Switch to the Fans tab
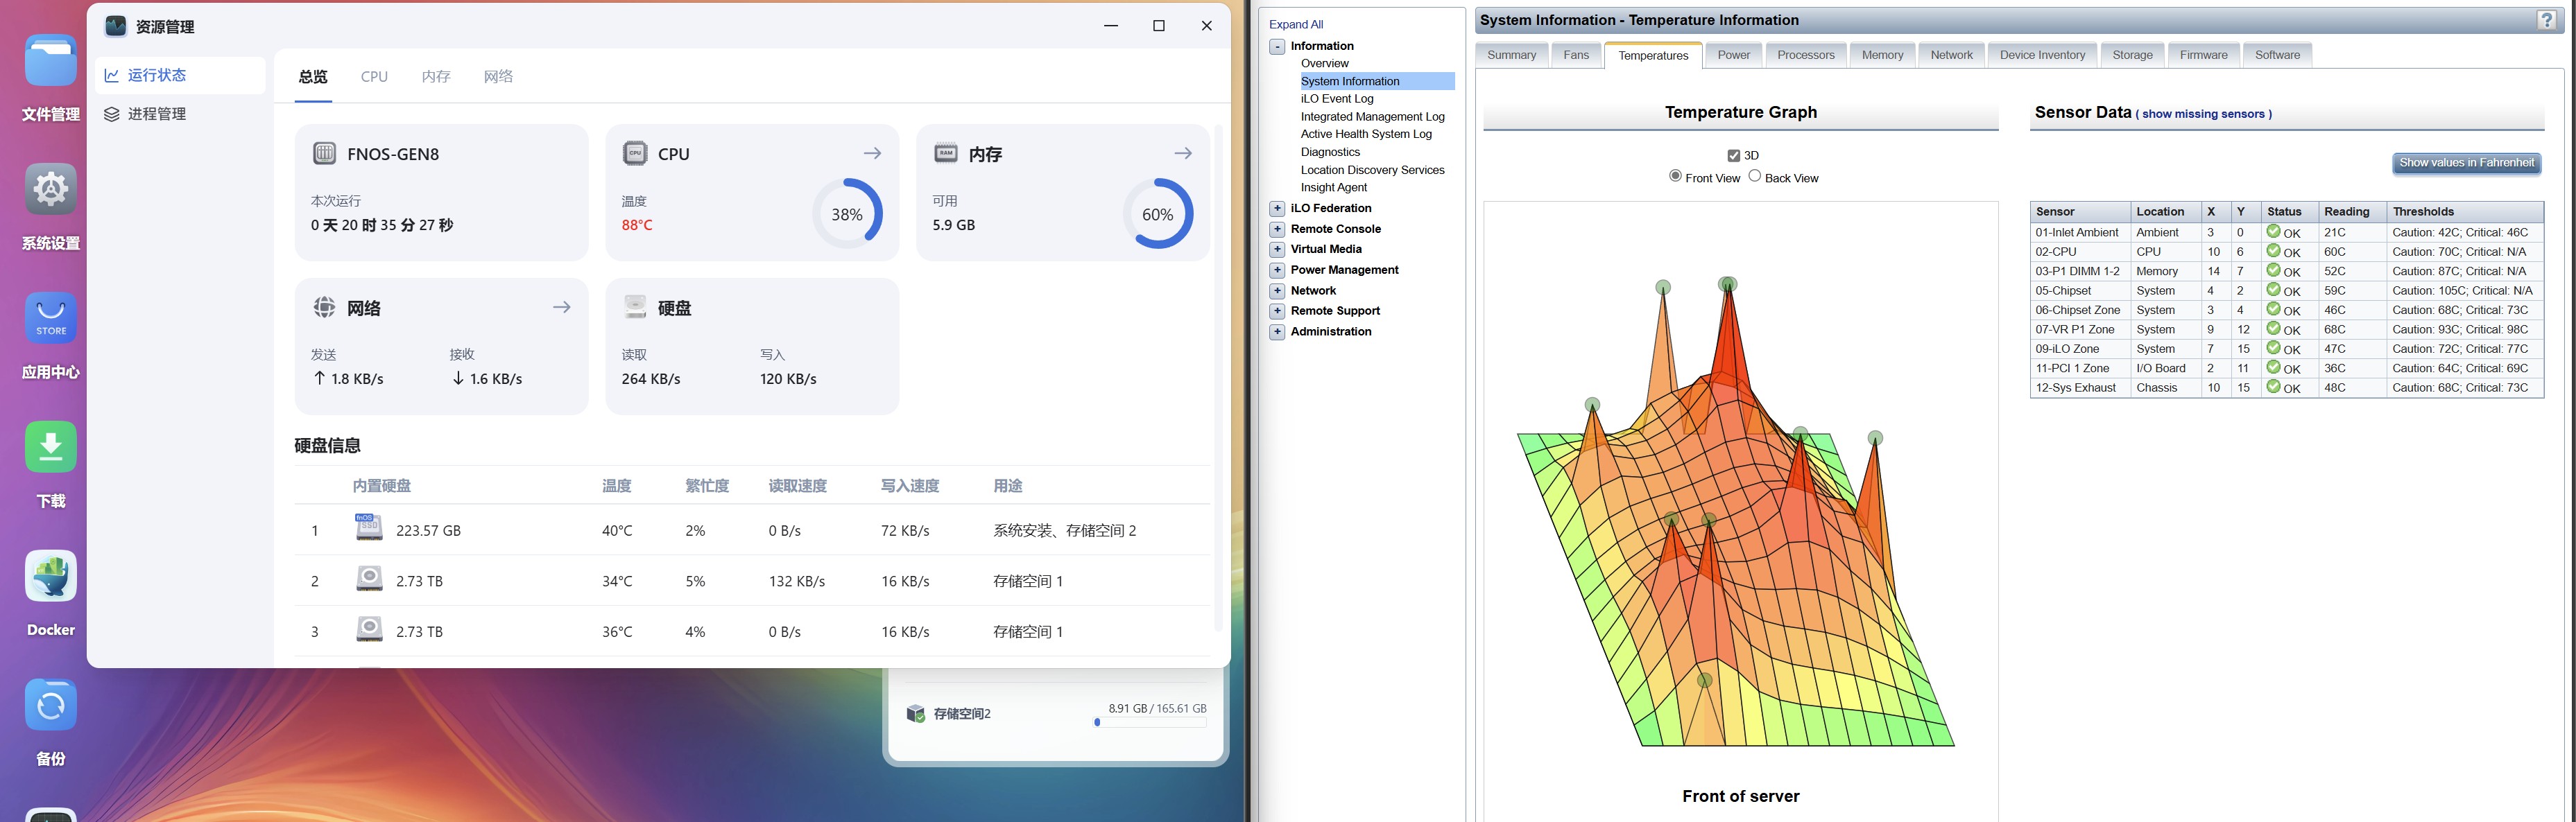 point(1575,55)
